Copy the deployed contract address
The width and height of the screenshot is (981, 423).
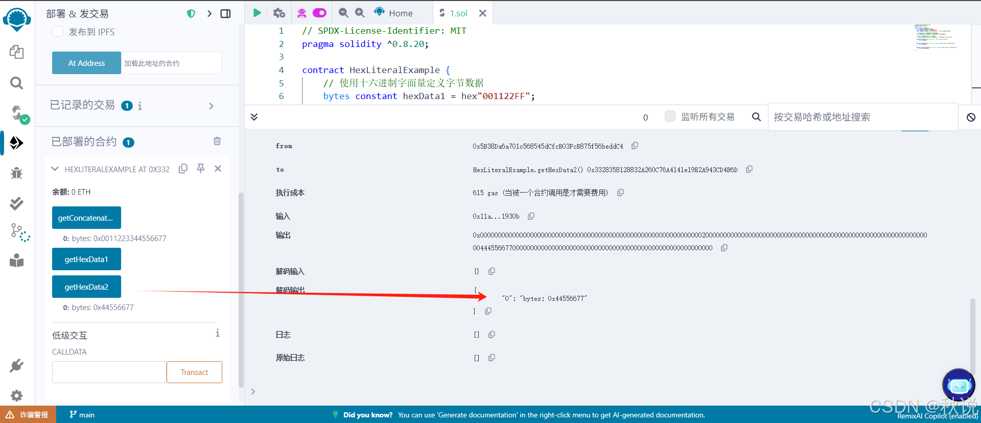tap(183, 169)
